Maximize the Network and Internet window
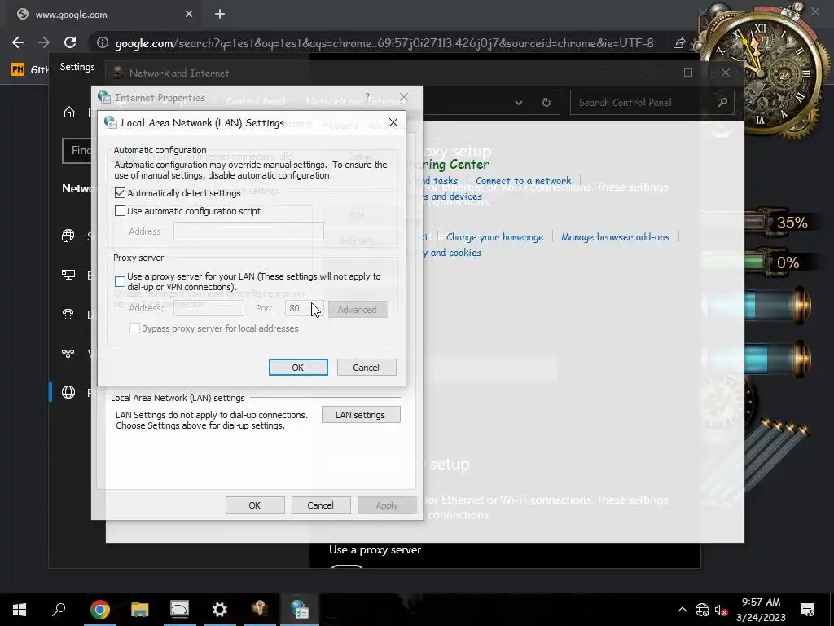The width and height of the screenshot is (834, 626). click(688, 73)
